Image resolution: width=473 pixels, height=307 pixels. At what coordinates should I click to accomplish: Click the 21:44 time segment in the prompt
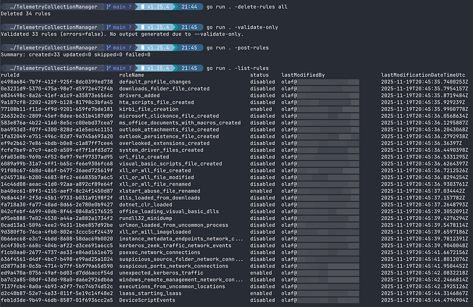189,7
